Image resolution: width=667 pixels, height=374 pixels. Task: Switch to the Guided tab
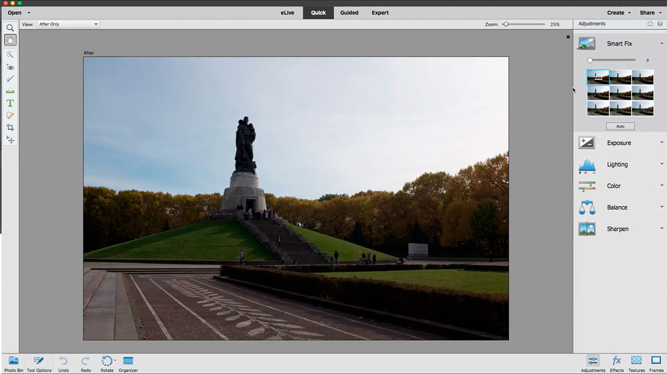click(349, 13)
